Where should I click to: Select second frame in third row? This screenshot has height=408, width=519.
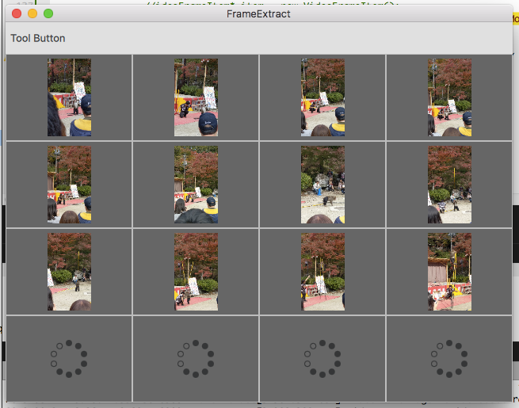pos(196,272)
